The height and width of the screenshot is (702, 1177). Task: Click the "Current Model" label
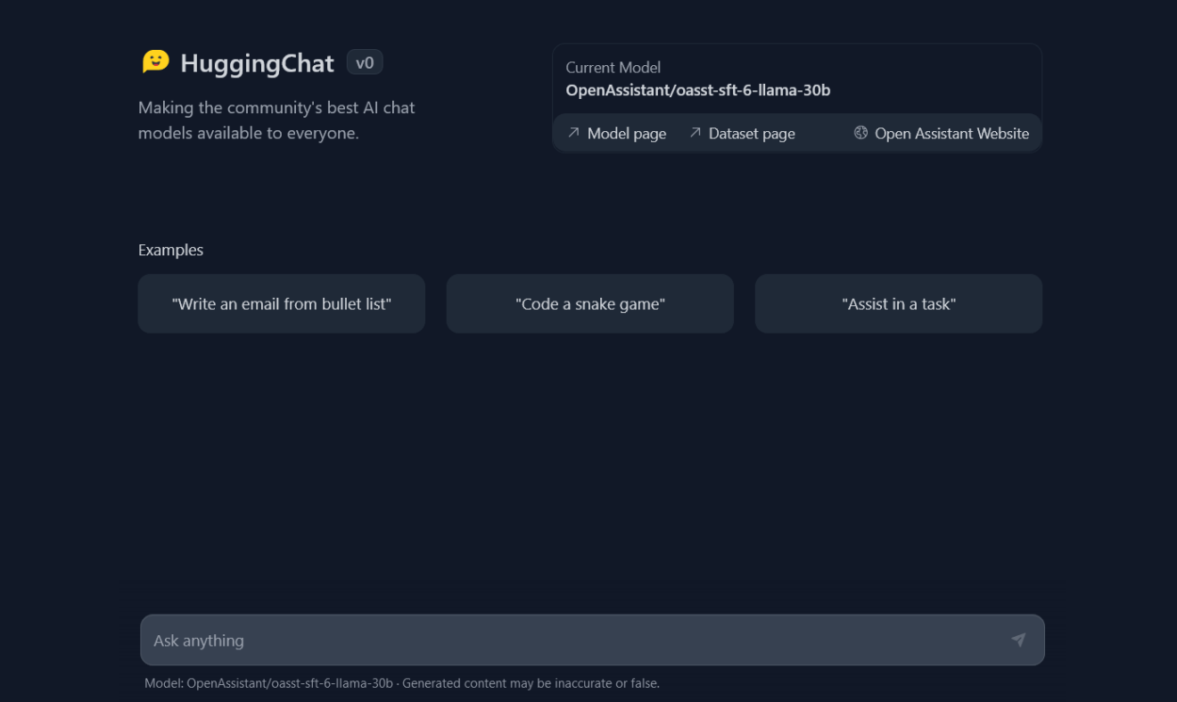(x=613, y=68)
